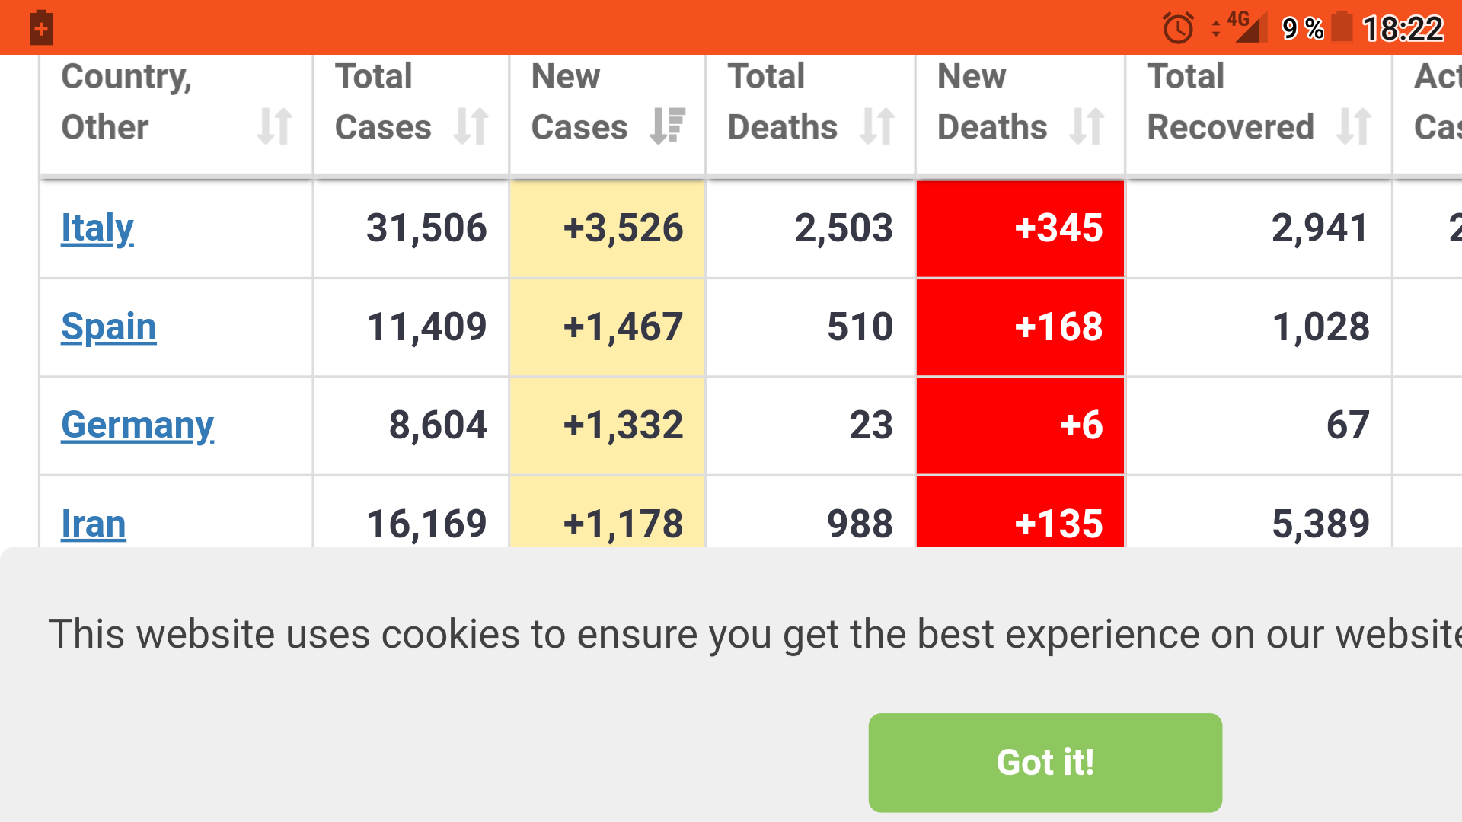Viewport: 1462px width, 822px height.
Task: Tap the battery saver icon in status bar
Action: point(41,28)
